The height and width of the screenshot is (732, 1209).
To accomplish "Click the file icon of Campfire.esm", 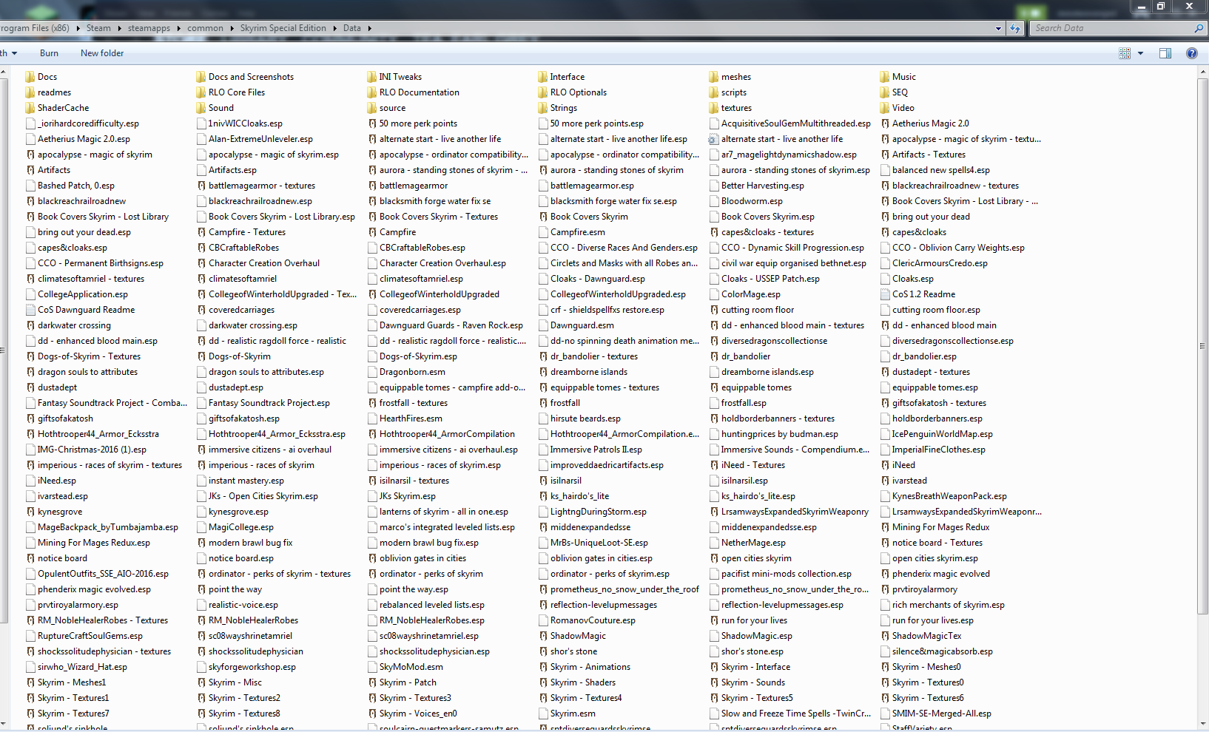I will (543, 232).
